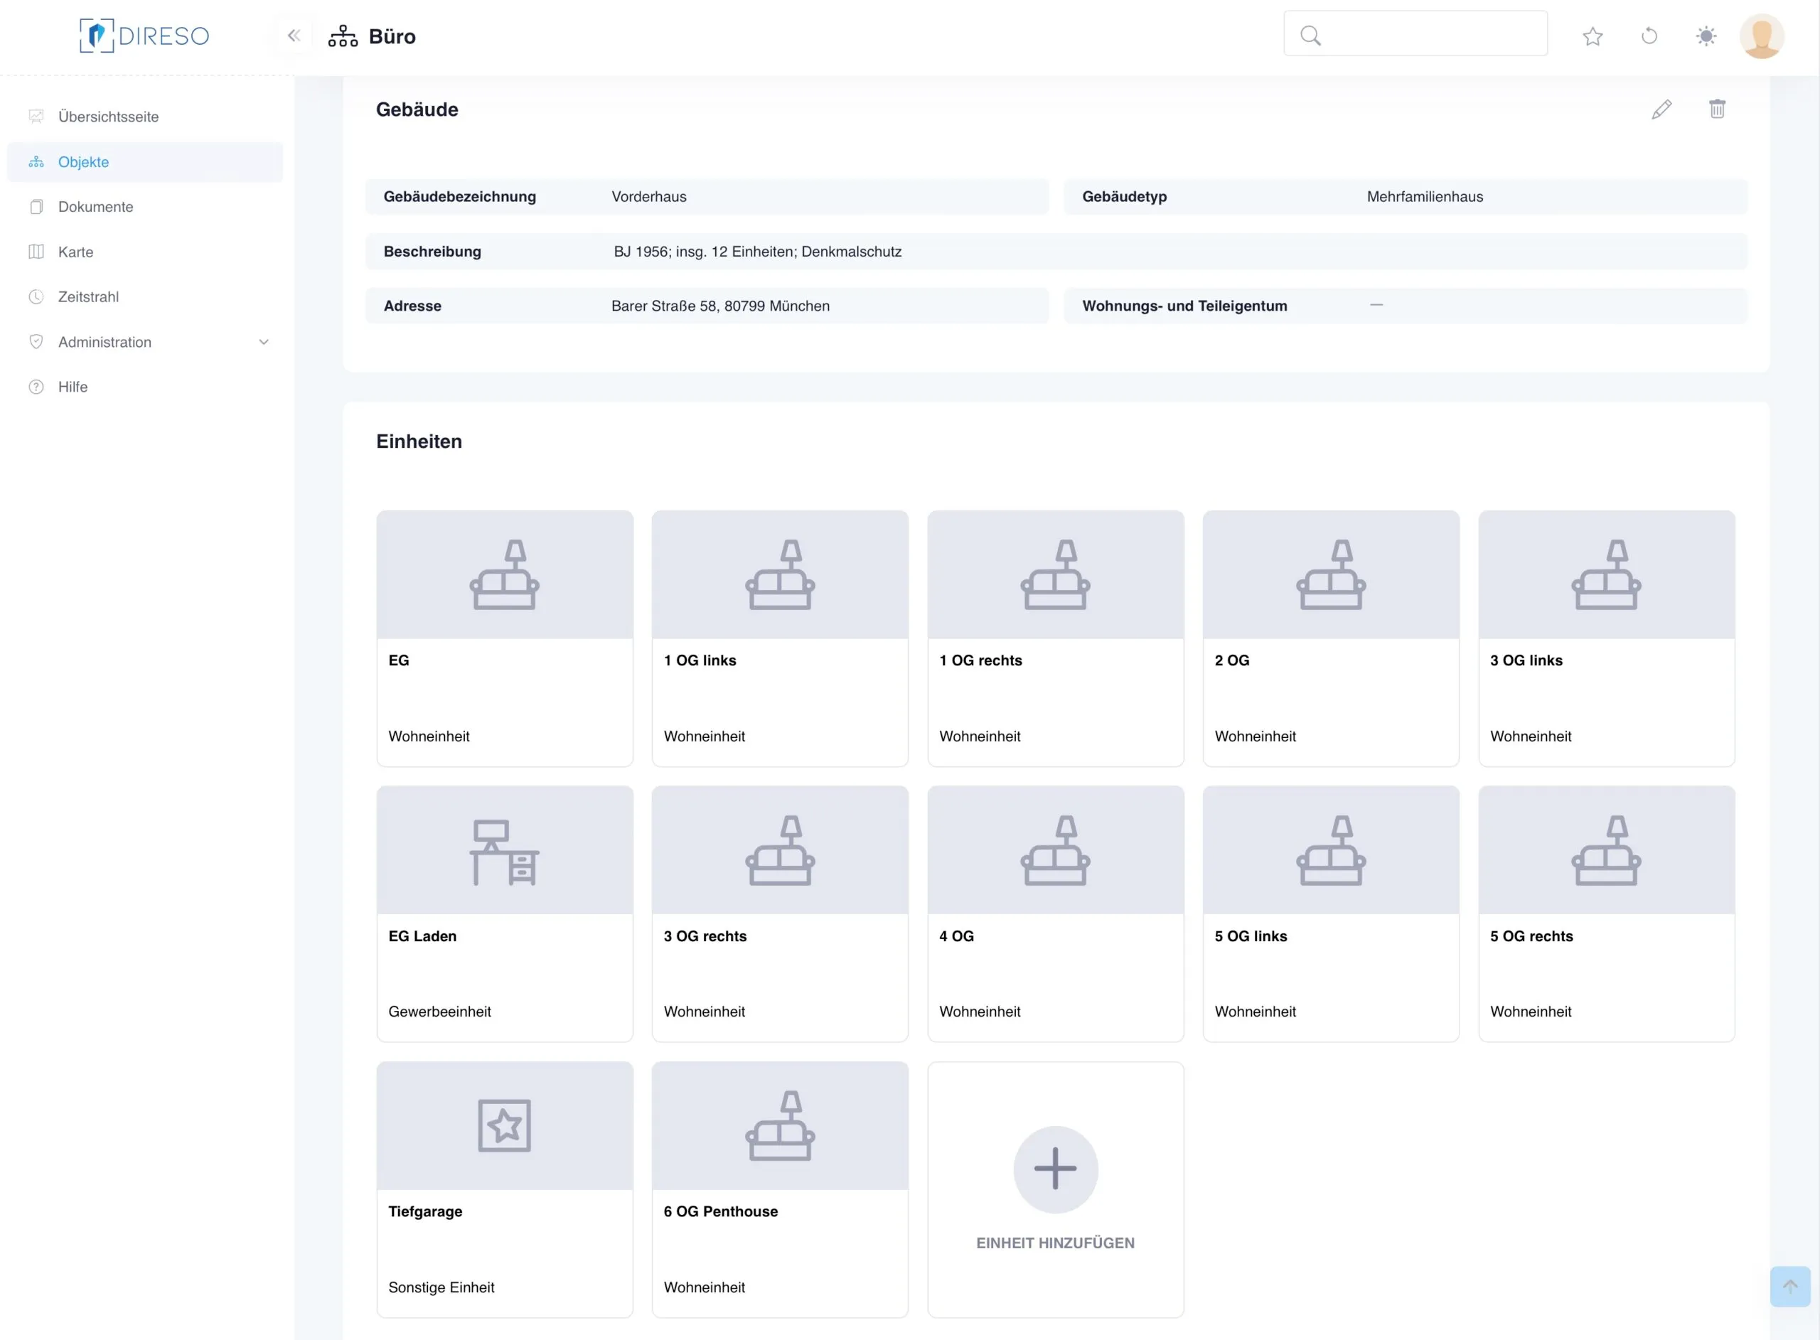Open the 3 OG links unit card
The width and height of the screenshot is (1820, 1340).
(x=1607, y=638)
